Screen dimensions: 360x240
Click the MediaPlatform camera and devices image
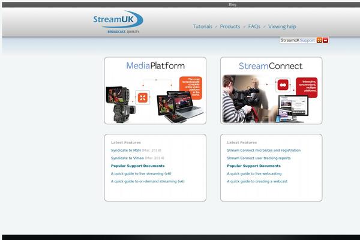tap(155, 99)
